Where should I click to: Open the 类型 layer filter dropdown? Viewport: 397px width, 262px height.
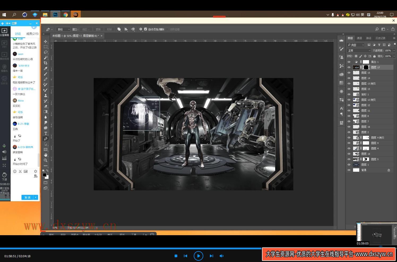(356, 45)
